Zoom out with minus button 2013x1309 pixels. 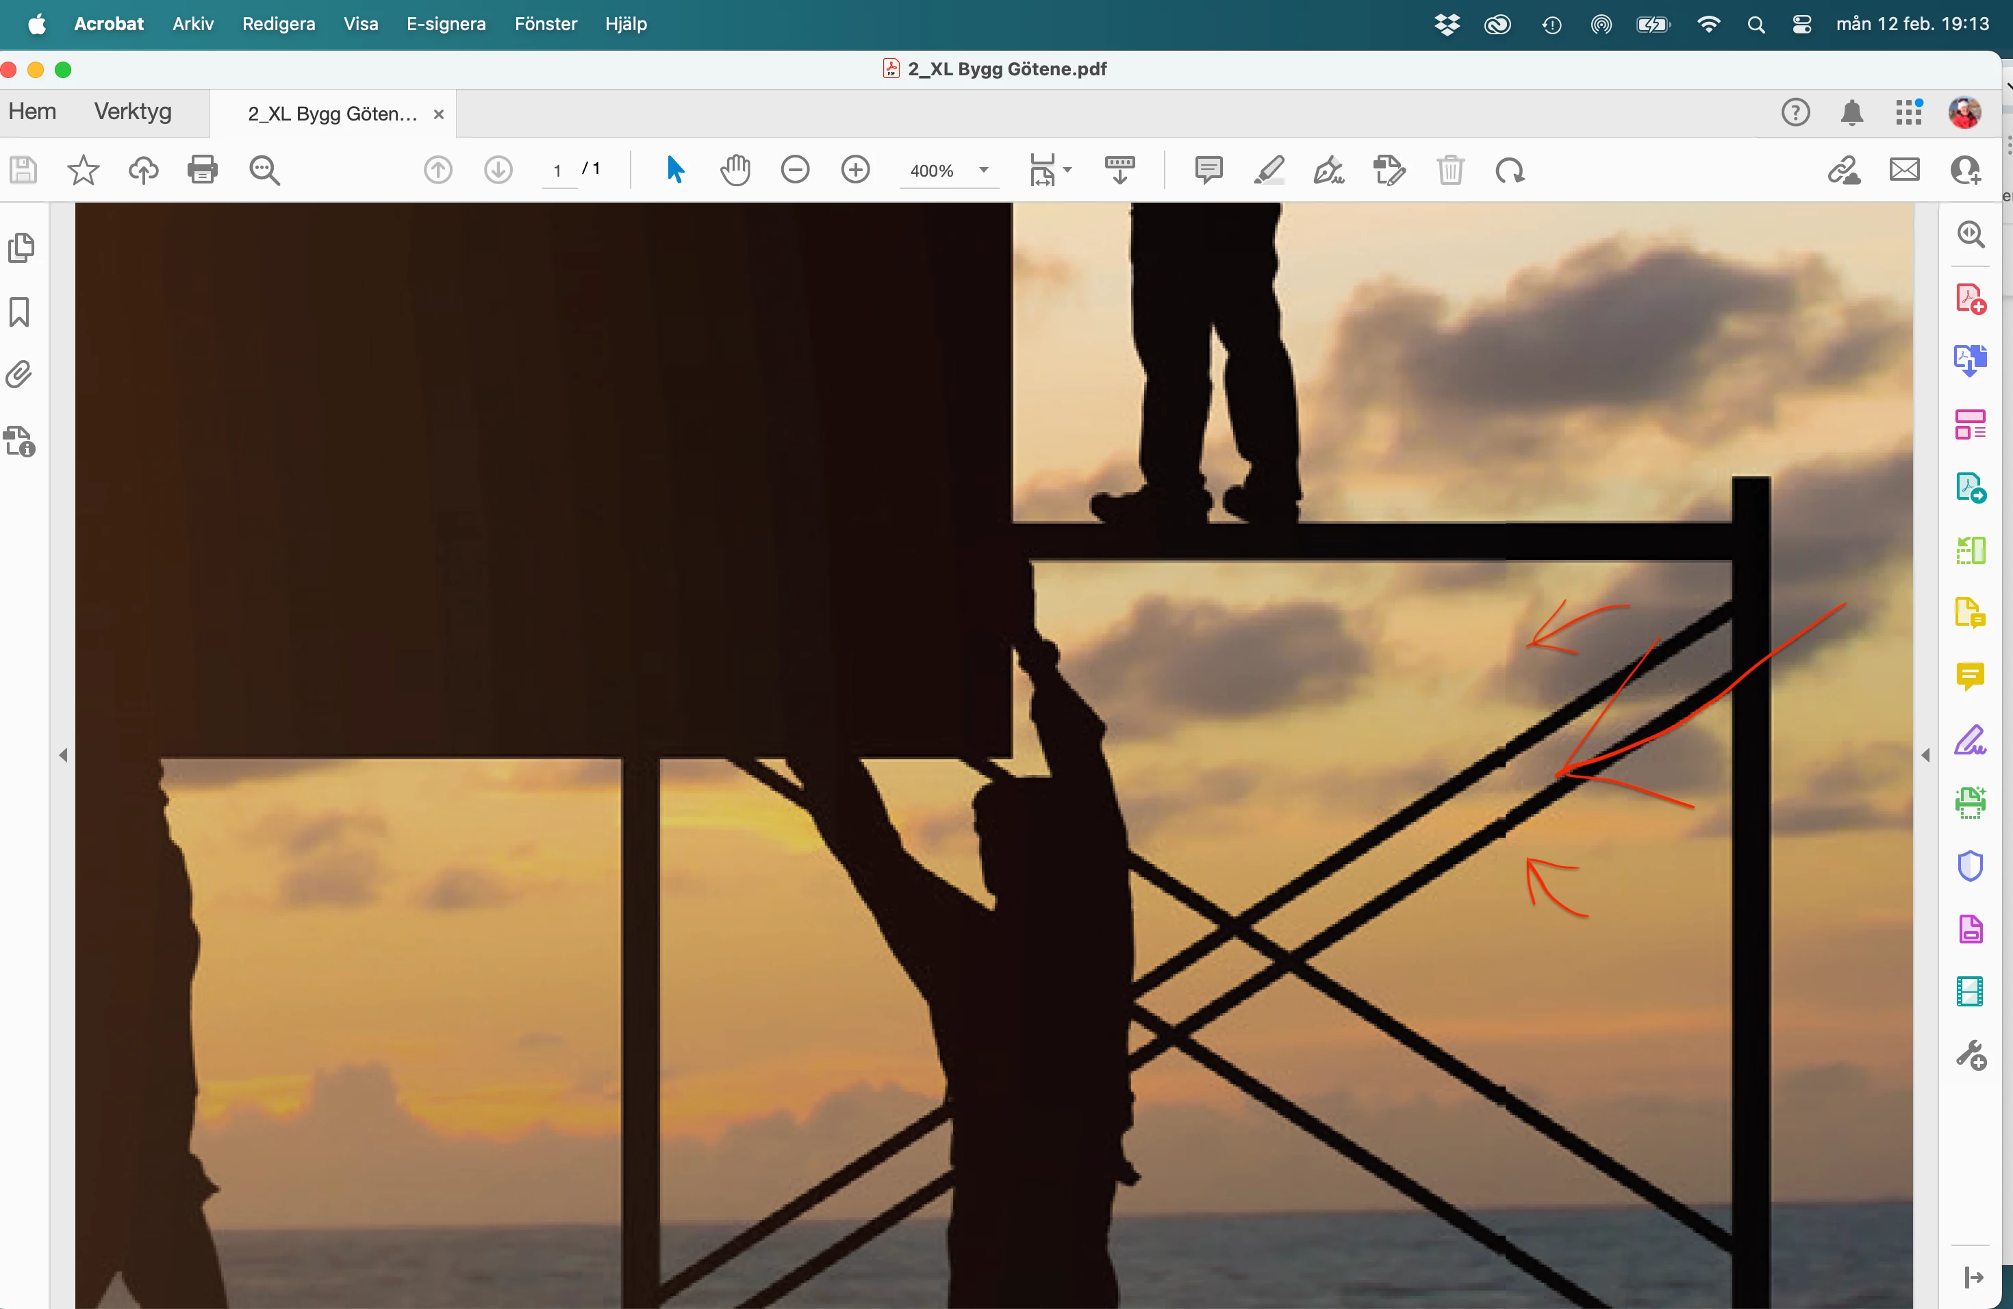point(795,170)
